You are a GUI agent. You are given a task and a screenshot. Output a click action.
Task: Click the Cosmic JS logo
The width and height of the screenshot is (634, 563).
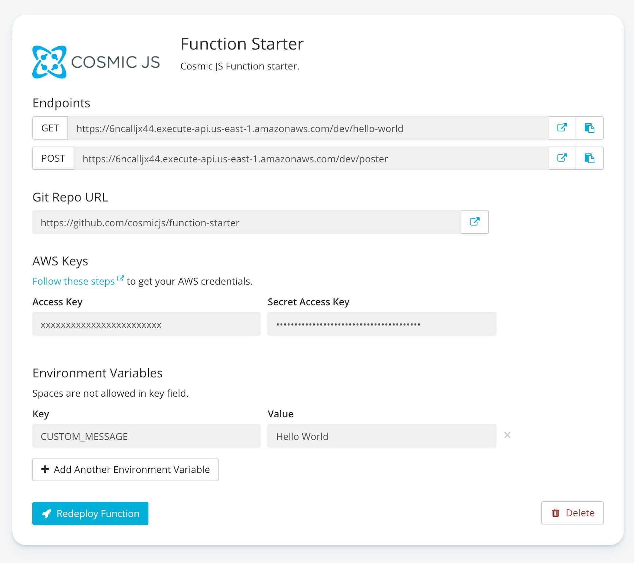(96, 62)
